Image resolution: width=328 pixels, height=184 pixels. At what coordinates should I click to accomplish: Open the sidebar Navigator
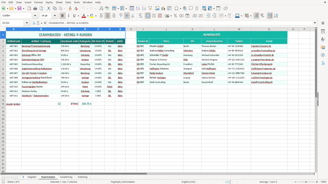323,55
